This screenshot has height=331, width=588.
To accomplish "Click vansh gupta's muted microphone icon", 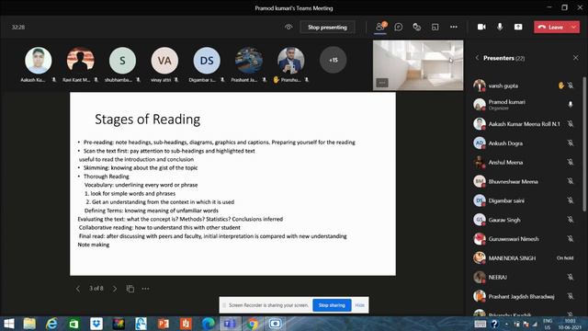I will [x=571, y=86].
